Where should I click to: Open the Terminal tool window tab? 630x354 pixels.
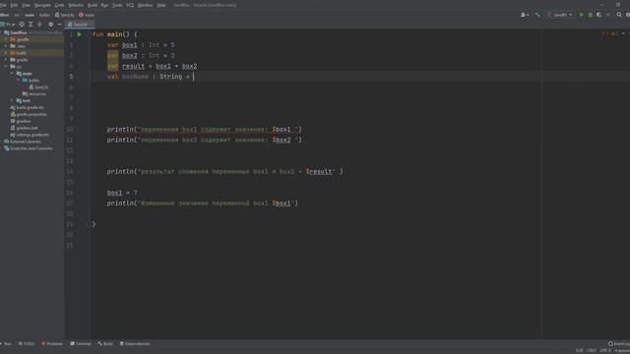tap(81, 344)
